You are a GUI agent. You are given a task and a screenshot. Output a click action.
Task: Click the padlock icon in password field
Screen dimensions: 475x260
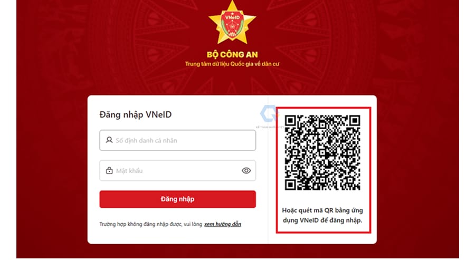[109, 170]
